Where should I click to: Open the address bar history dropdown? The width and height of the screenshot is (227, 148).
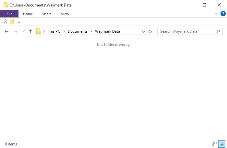[143, 31]
